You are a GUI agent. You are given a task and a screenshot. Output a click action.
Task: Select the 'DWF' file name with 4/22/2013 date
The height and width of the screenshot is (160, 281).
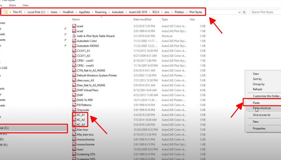tap(80, 95)
